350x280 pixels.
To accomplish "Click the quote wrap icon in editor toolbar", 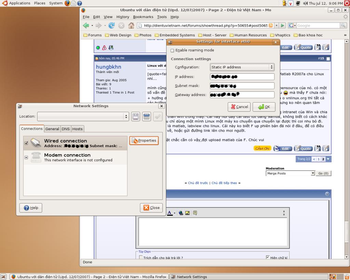I will (x=195, y=213).
